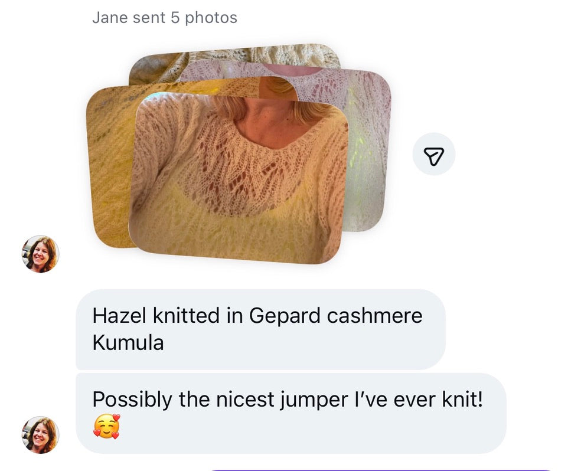Click the "Jane sent 5 photos" label
This screenshot has height=471, width=581.
(x=165, y=17)
